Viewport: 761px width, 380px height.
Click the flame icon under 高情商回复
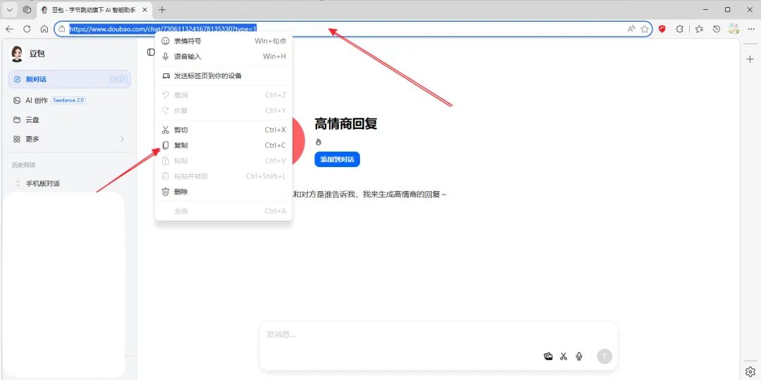coord(318,142)
